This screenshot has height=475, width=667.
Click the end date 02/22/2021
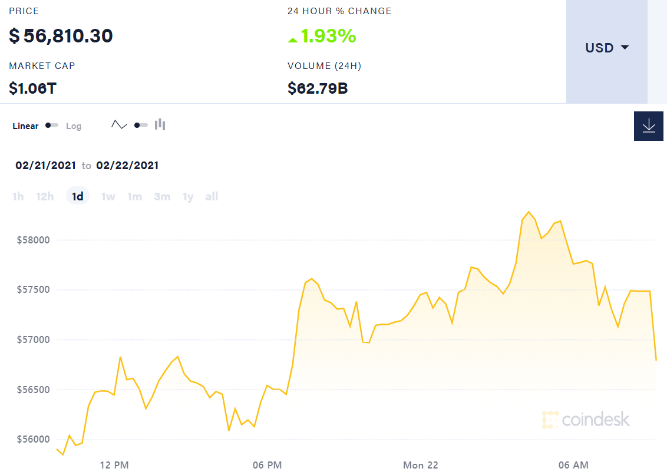(127, 166)
